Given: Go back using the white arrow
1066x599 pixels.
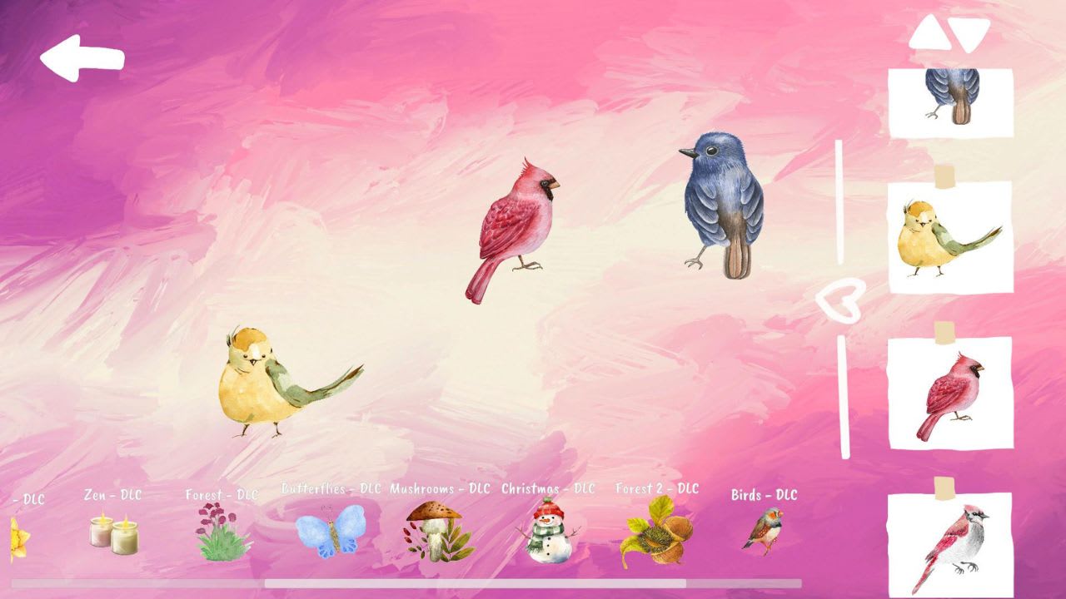Looking at the screenshot, I should pyautogui.click(x=82, y=58).
